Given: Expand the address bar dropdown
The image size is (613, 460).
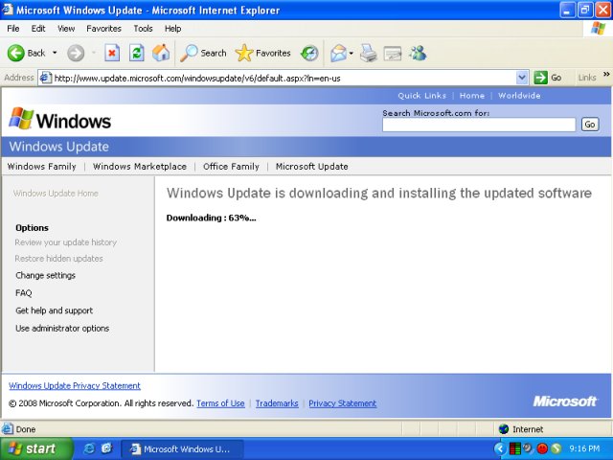Looking at the screenshot, I should click(x=522, y=78).
